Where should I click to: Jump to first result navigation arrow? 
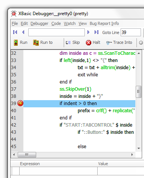point(15,32)
